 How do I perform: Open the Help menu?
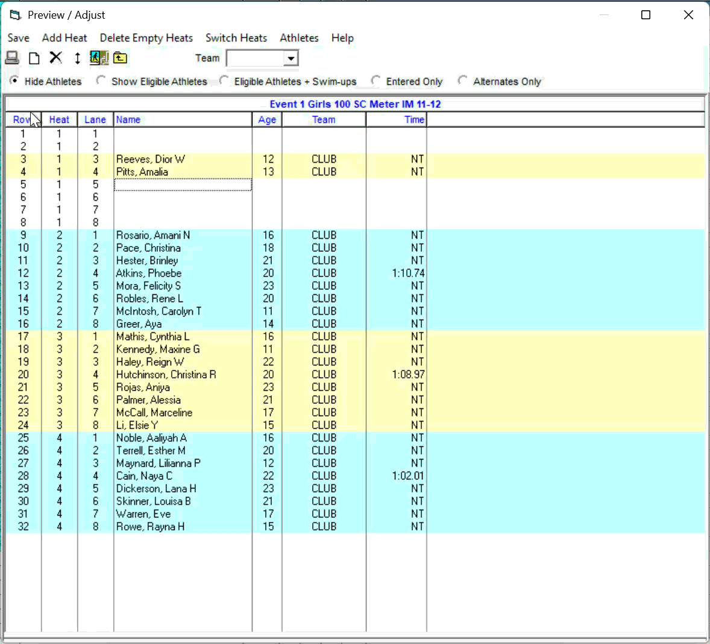click(x=342, y=38)
